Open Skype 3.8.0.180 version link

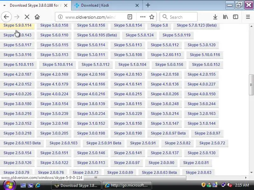pyautogui.click(x=17, y=104)
